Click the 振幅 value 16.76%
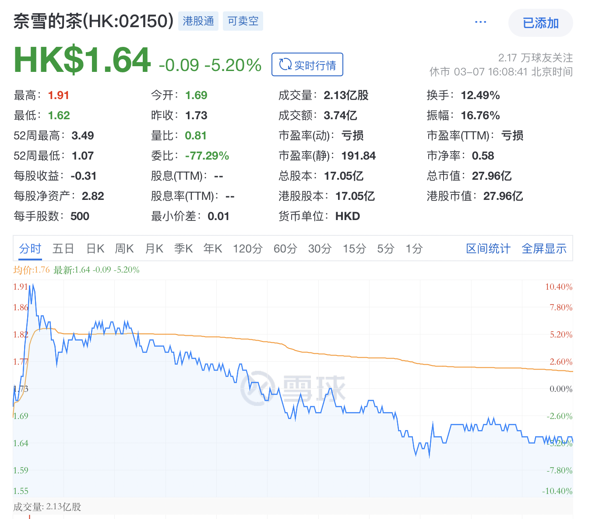592x519 pixels. pyautogui.click(x=480, y=115)
